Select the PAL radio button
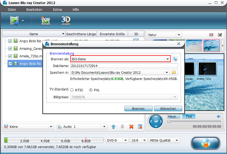Image resolution: width=227 pixels, height=154 pixels. (x=91, y=90)
